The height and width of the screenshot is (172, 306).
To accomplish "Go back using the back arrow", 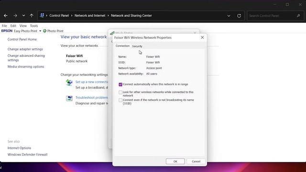I will pos(6,16).
